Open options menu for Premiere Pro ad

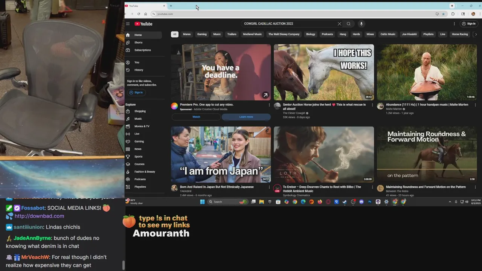(x=269, y=105)
